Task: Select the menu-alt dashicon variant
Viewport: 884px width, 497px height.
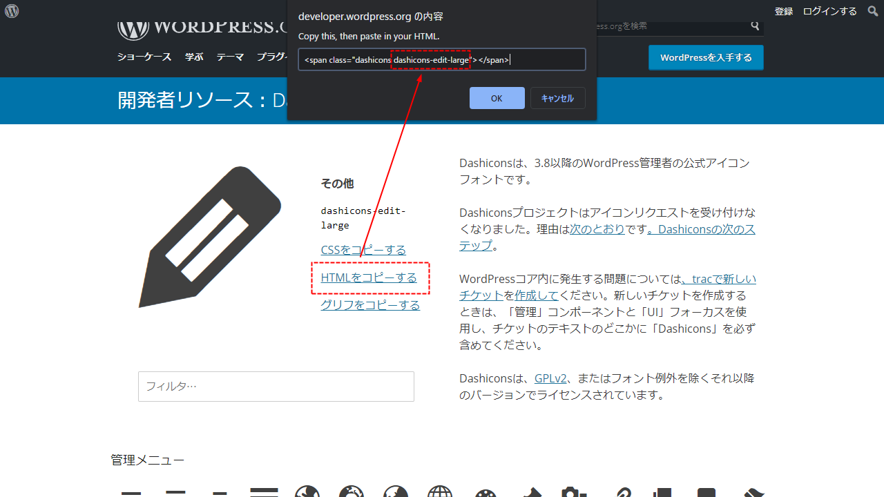Action: (x=175, y=493)
